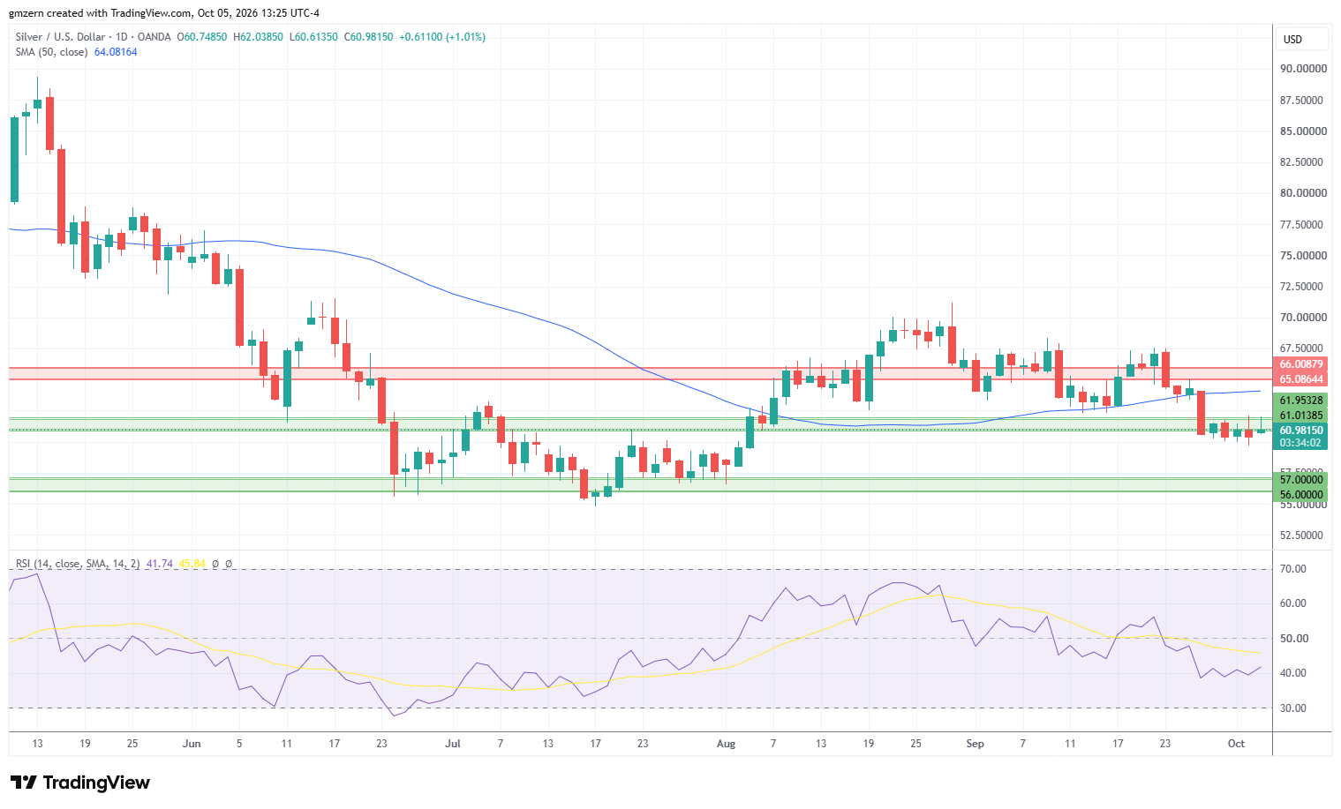1341x809 pixels.
Task: Click the yellow RSI average value 45.84
Action: (x=192, y=564)
